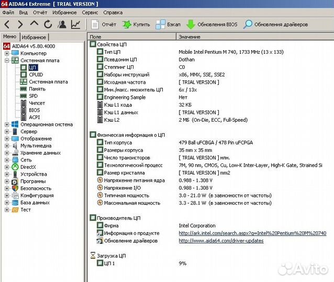This screenshot has width=334, height=282.
Task: Click the Загрузка ЦП hourglass icon
Action: pyautogui.click(x=93, y=256)
